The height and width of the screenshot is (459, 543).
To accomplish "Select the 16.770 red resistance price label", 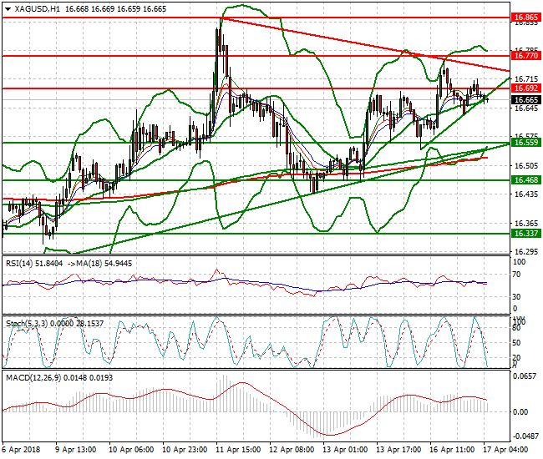I will tap(526, 56).
